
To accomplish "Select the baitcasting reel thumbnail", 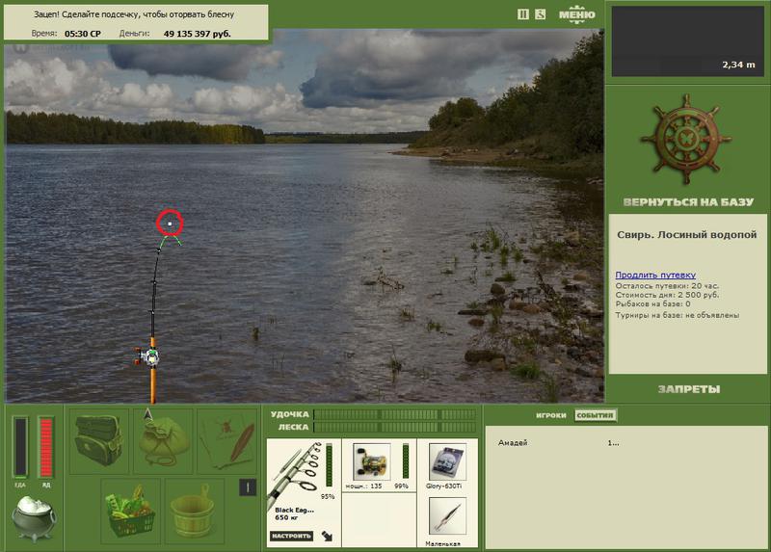I will point(372,461).
